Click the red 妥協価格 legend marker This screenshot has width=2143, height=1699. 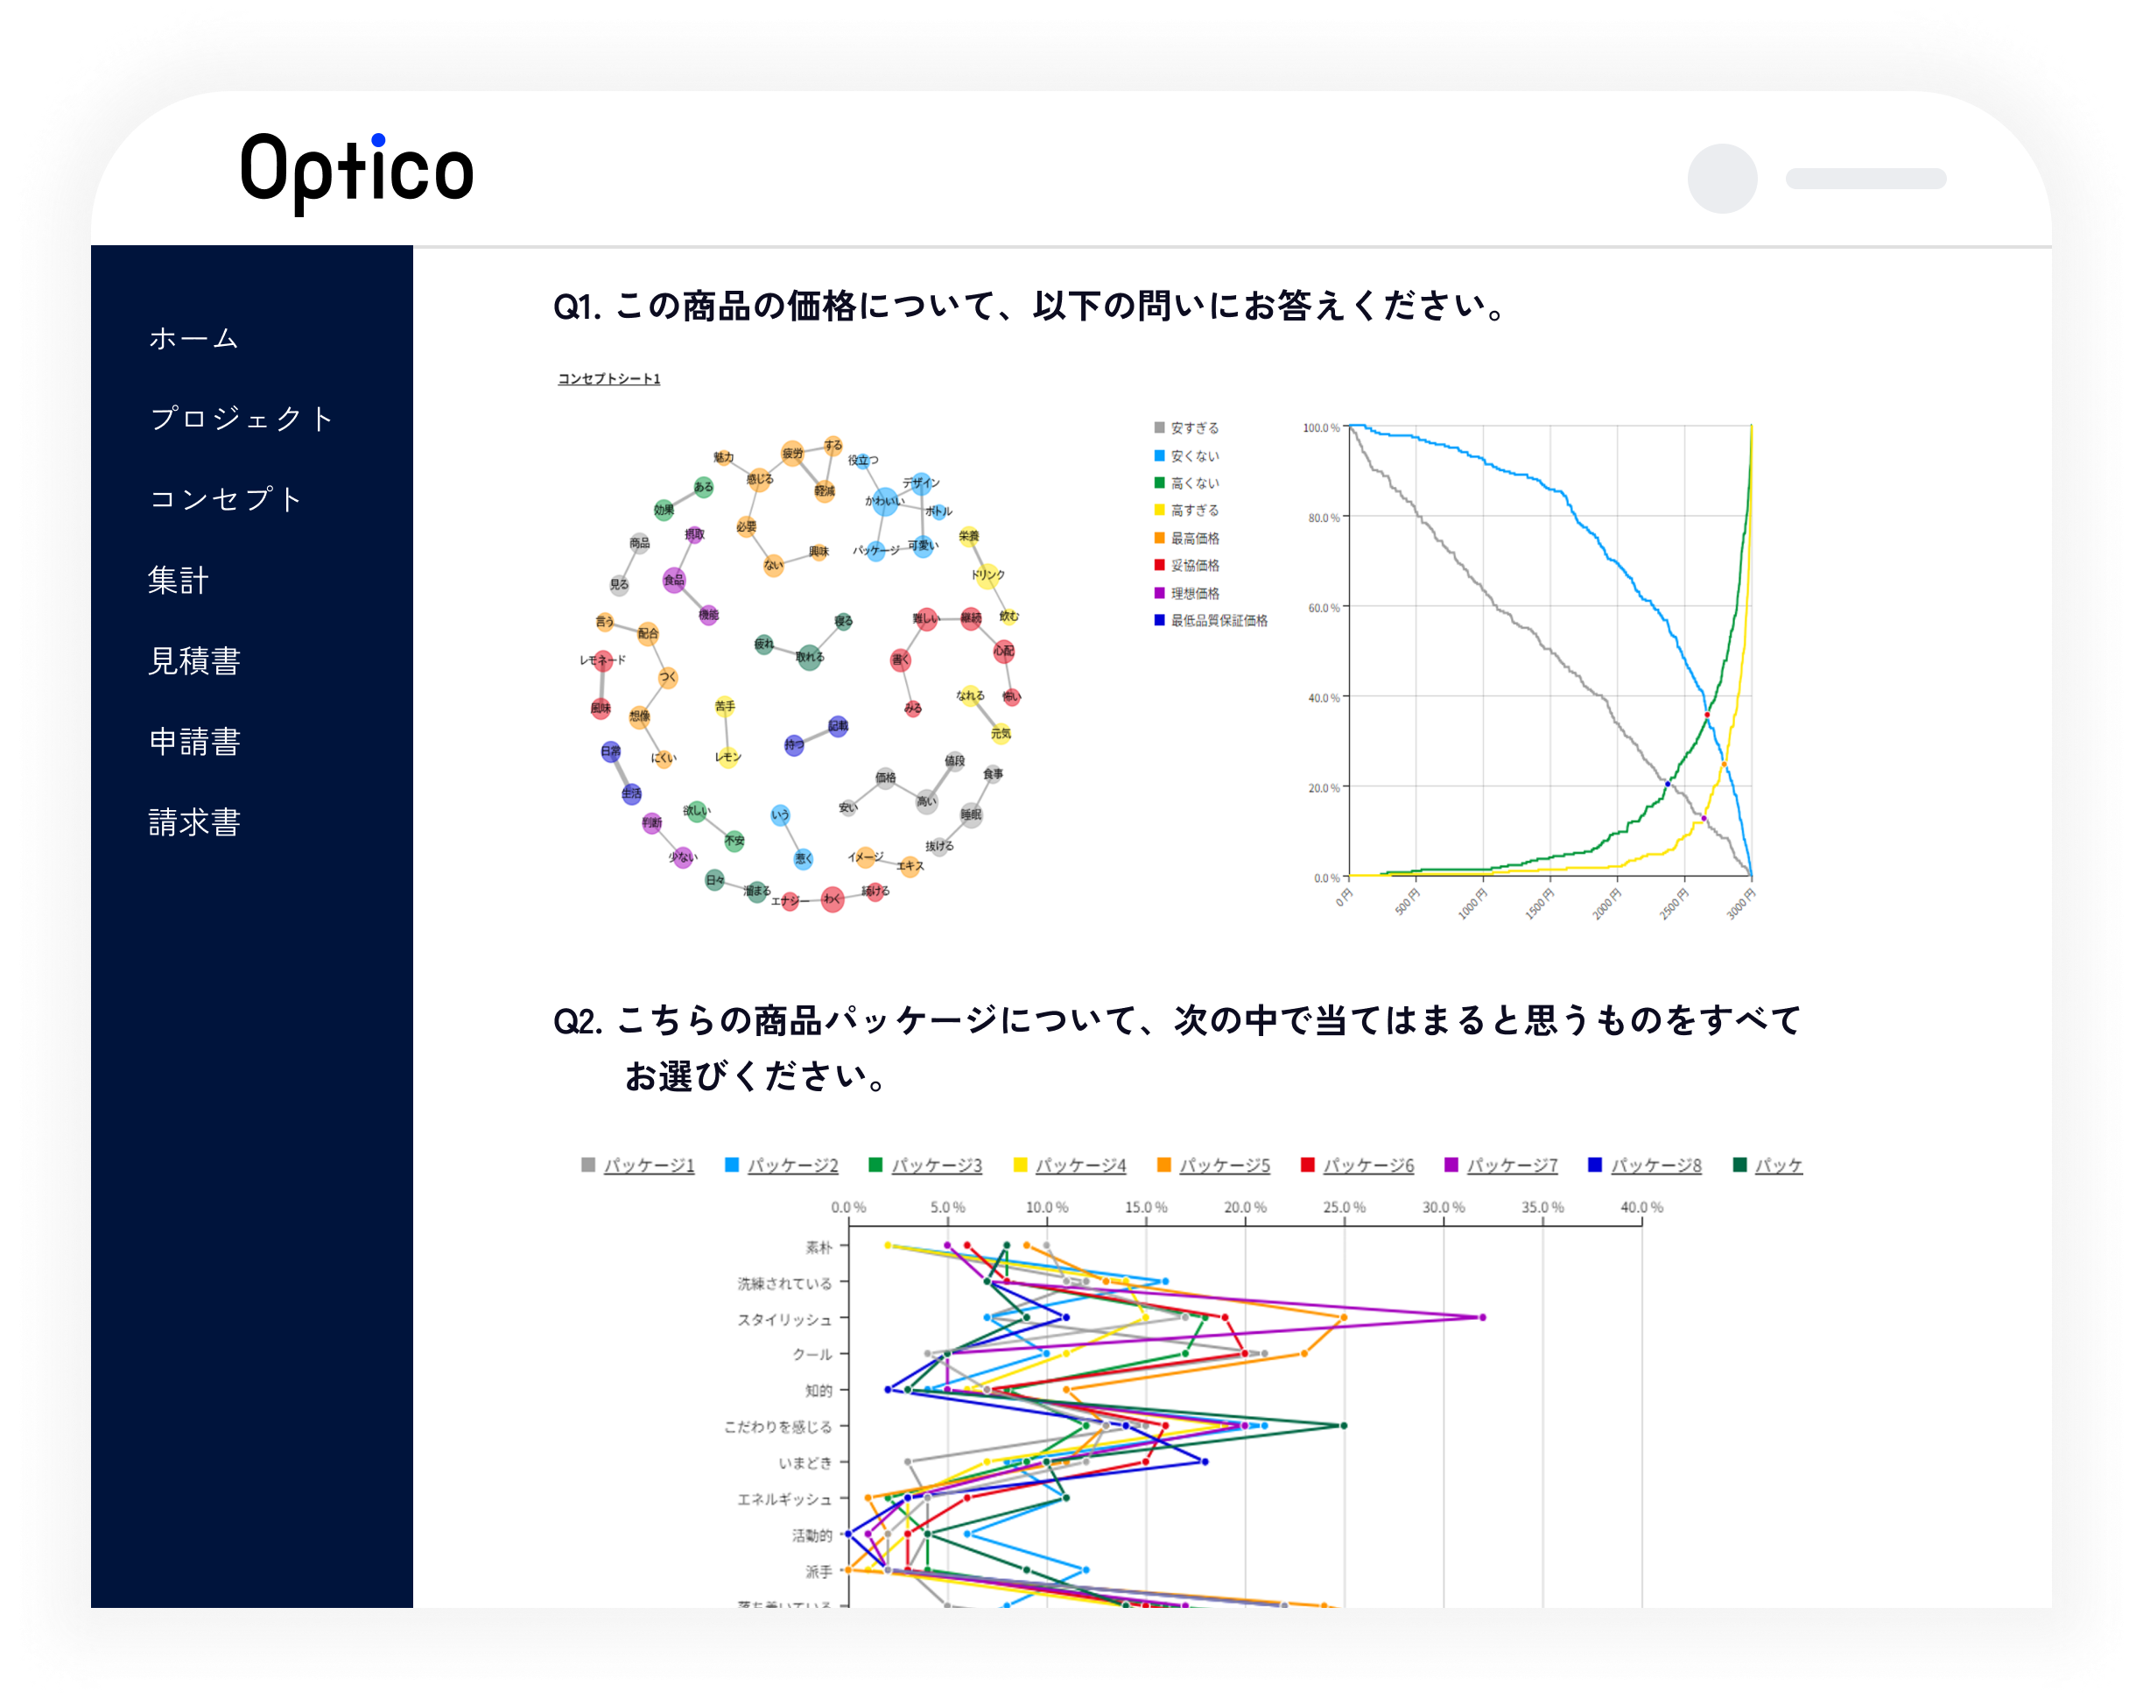tap(1159, 565)
